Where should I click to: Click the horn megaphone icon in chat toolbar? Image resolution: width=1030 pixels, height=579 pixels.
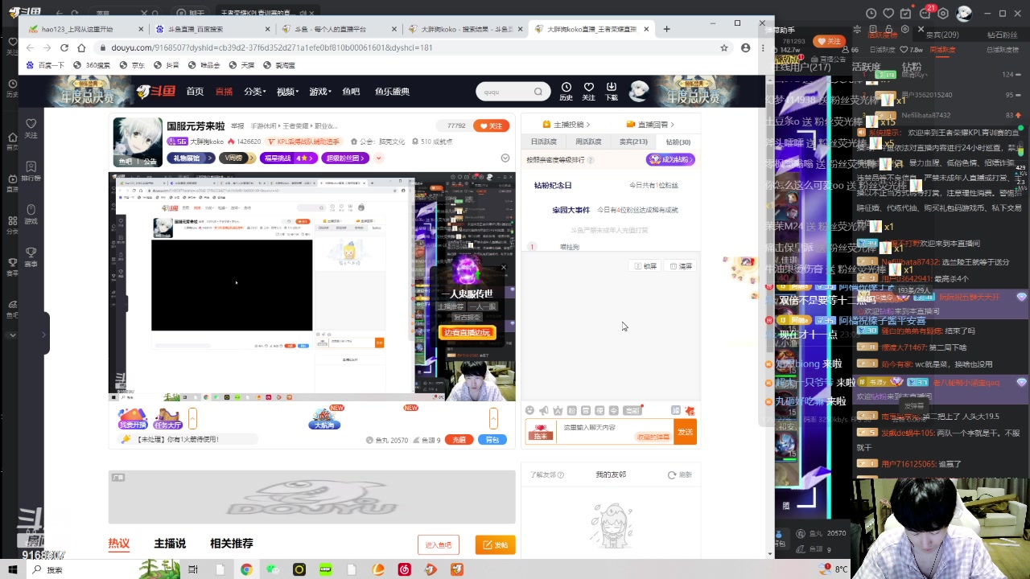click(x=544, y=411)
